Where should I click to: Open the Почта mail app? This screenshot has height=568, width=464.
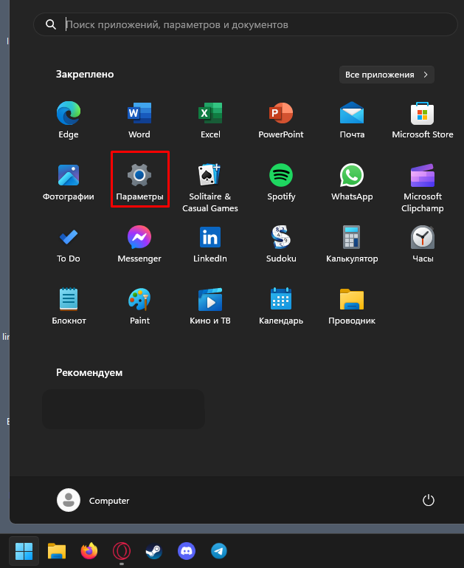pyautogui.click(x=352, y=120)
